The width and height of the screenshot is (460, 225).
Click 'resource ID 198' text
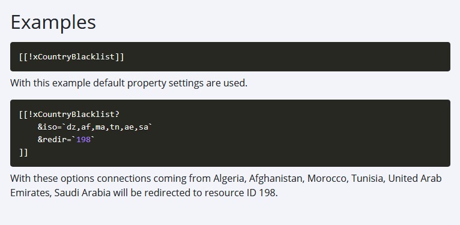coord(241,193)
